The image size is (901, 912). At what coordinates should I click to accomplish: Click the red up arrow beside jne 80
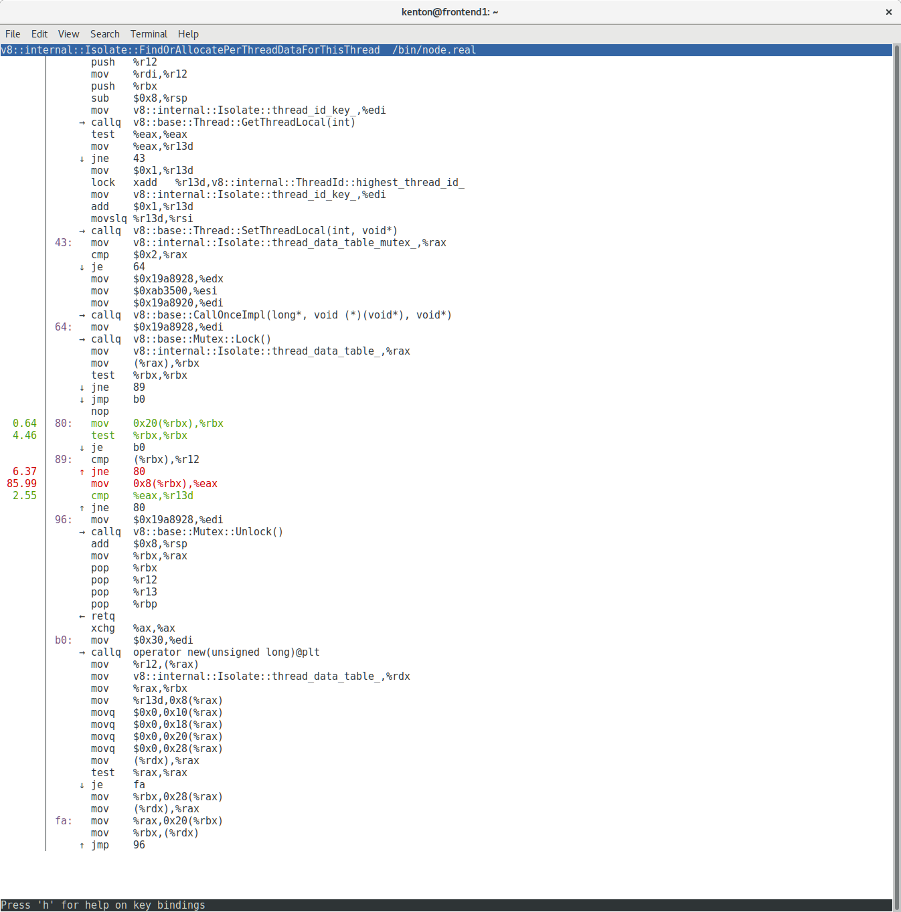(x=82, y=472)
